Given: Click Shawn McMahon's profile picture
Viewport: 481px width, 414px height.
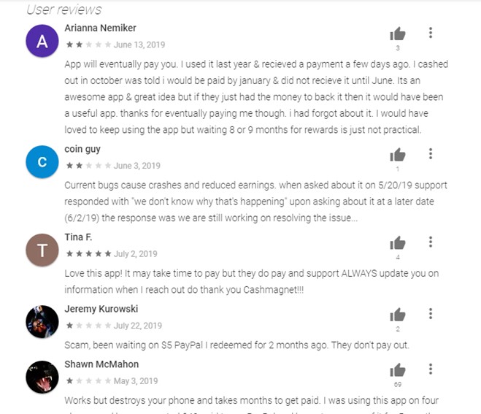Looking at the screenshot, I should 42,377.
